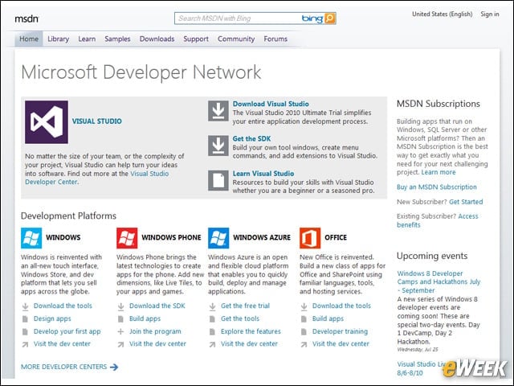Open the VISUAL STUDIO heading link
This screenshot has width=514, height=386.
[x=96, y=121]
